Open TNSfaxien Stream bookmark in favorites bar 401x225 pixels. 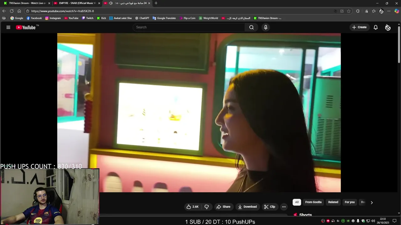point(267,18)
